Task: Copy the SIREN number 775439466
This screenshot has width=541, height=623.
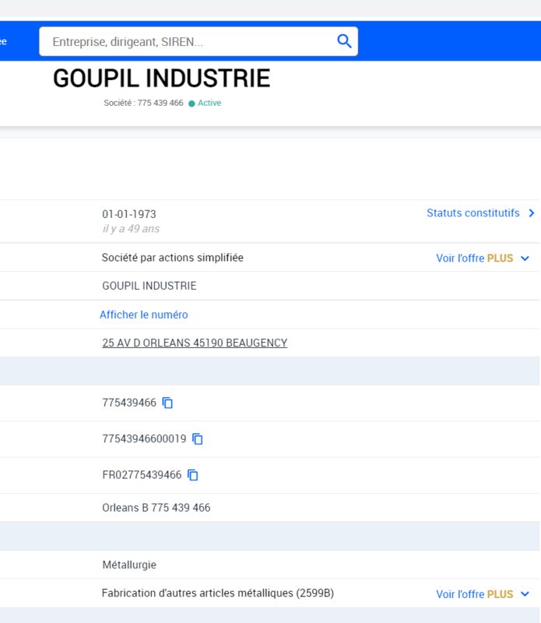Action: (167, 403)
